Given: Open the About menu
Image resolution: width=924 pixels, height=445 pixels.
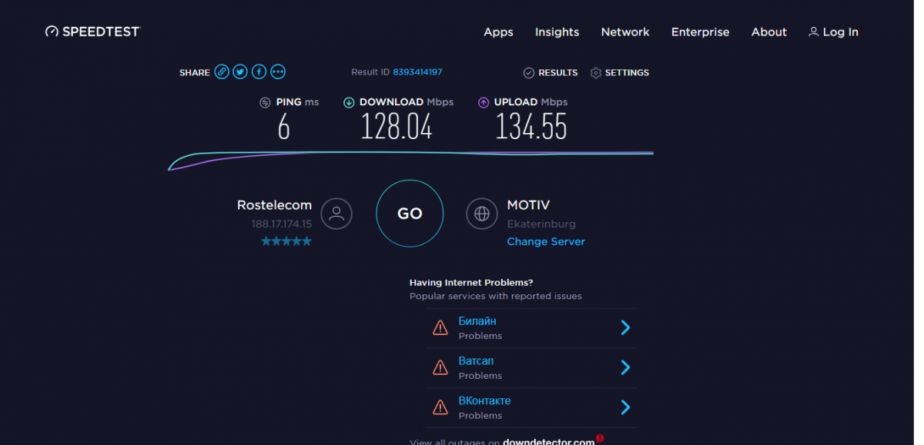Looking at the screenshot, I should tap(769, 32).
